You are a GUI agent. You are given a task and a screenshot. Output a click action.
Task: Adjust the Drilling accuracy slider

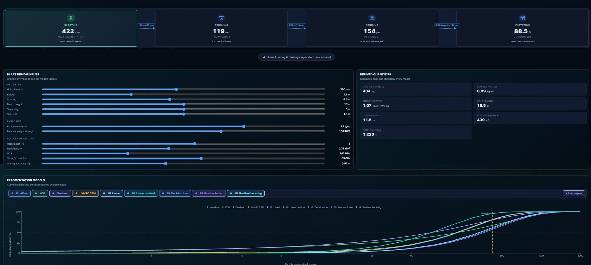[x=184, y=163]
